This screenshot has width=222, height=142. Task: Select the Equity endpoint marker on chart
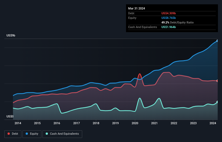click(x=217, y=41)
